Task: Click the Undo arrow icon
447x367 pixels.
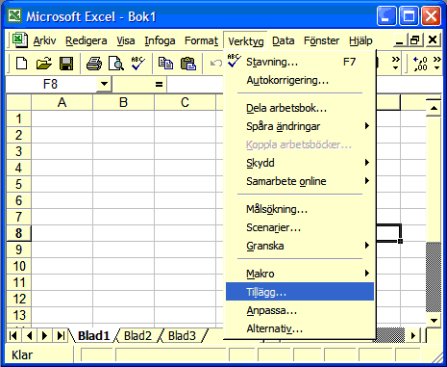Action: (215, 63)
